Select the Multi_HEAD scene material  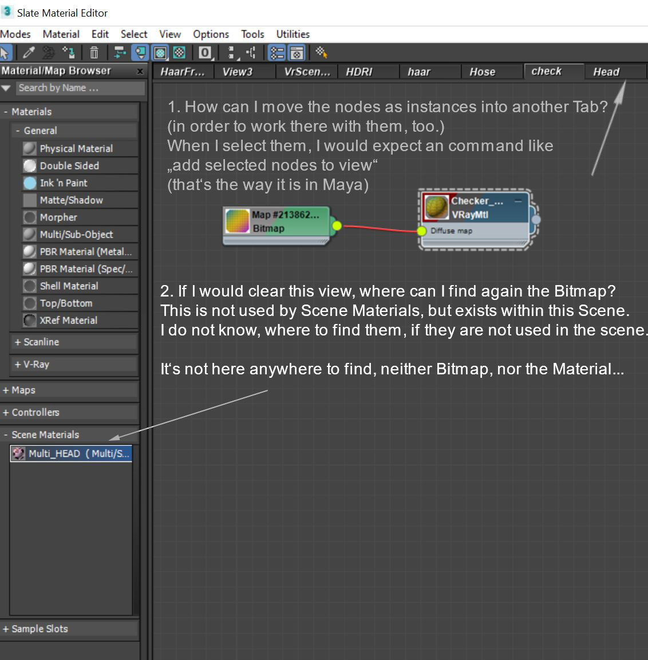click(x=70, y=453)
